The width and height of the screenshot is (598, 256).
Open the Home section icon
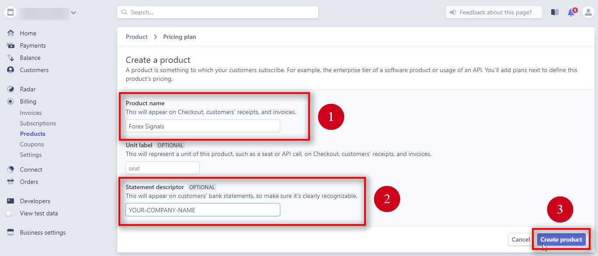pyautogui.click(x=10, y=33)
